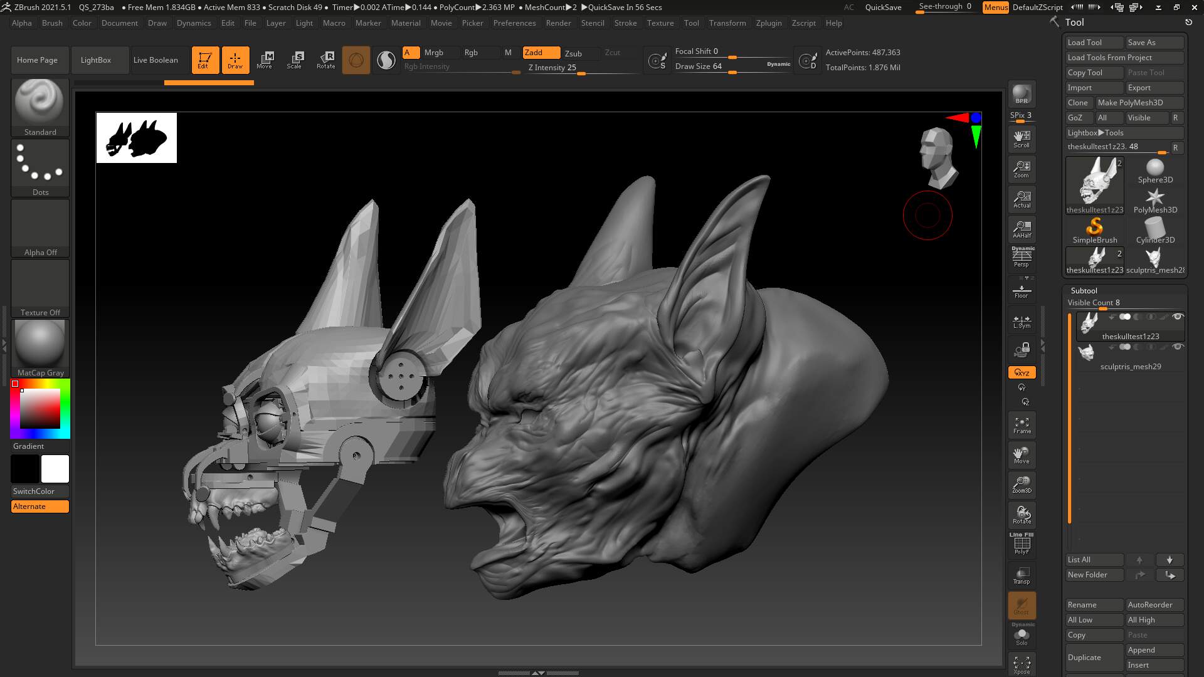The height and width of the screenshot is (677, 1204).
Task: Open the Preferences menu
Action: pos(514,23)
